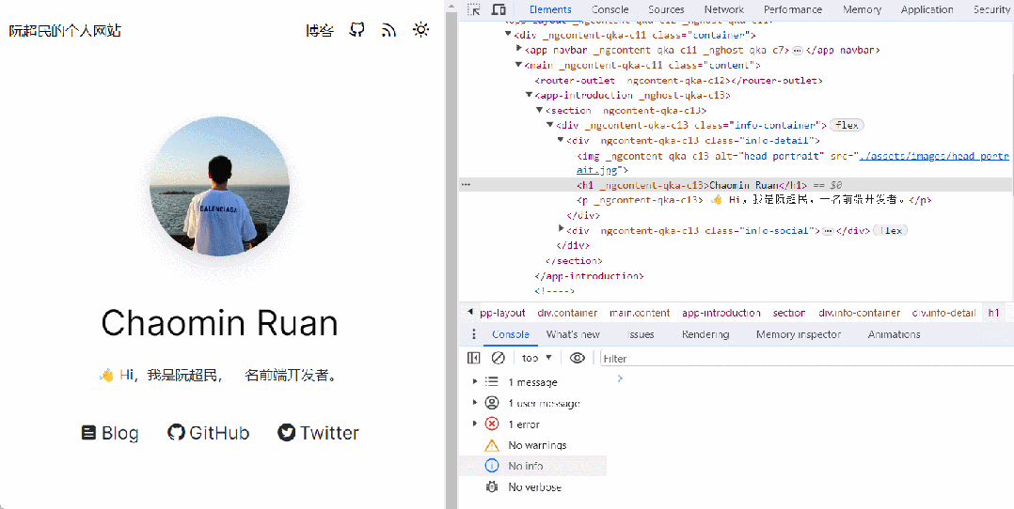Click the GitHub octocat icon beside GitHub text
The height and width of the screenshot is (509, 1014).
(x=176, y=433)
